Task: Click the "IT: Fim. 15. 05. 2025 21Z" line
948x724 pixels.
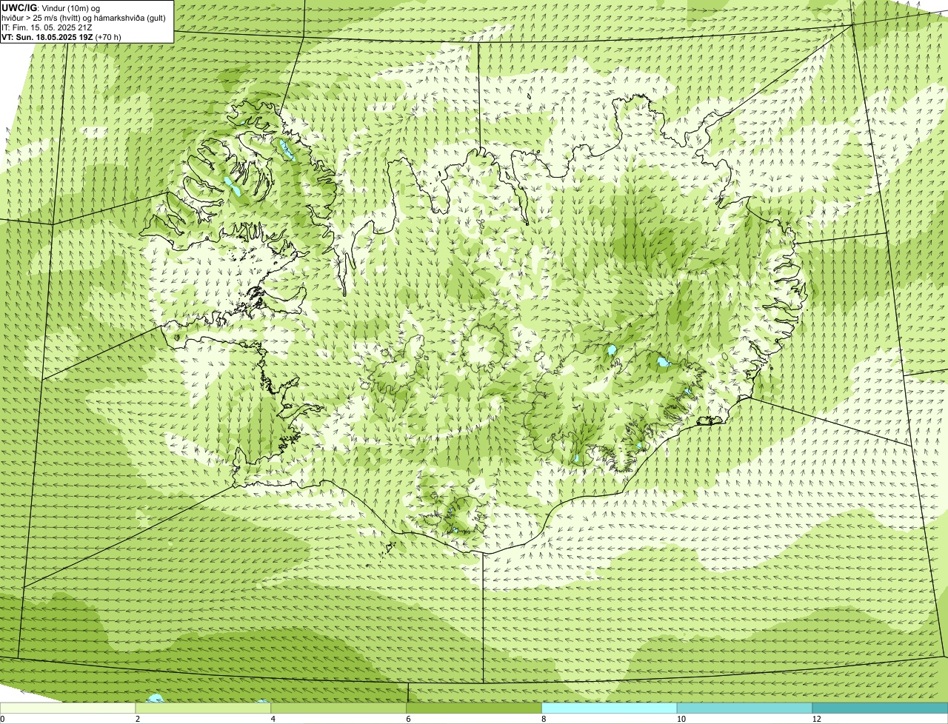Action: coord(47,27)
